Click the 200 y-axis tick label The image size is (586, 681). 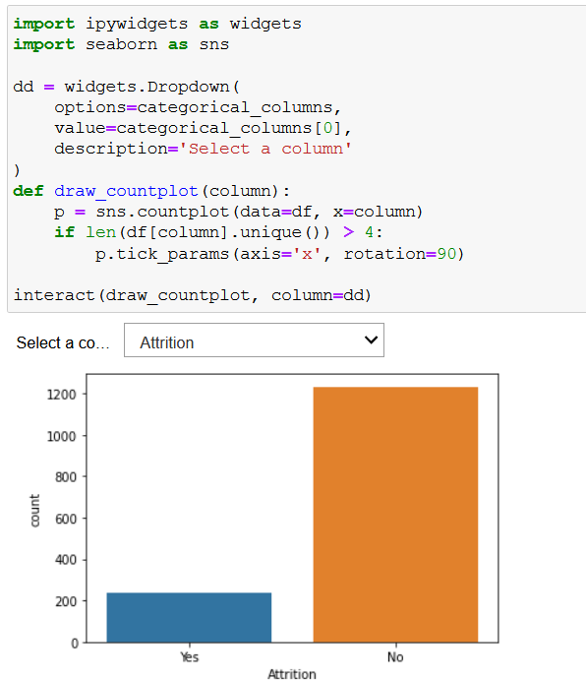[x=66, y=601]
